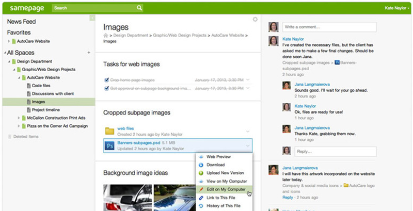
Task: Click the home icon in breadcrumb
Action: coord(106,35)
